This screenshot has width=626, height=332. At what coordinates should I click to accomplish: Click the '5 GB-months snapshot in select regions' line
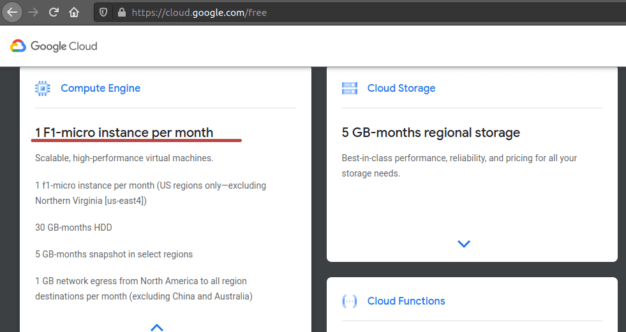[x=114, y=254]
